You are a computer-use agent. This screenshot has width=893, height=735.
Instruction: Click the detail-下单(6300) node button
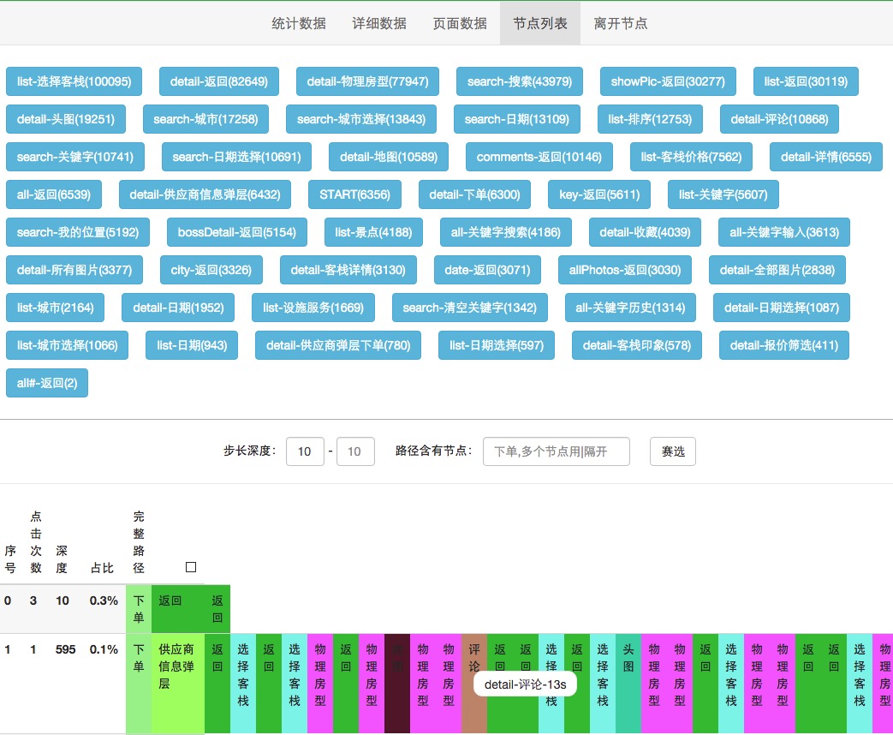pyautogui.click(x=474, y=194)
